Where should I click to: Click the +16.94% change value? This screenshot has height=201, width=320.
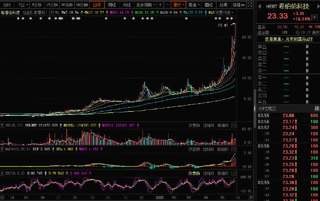click(x=301, y=19)
